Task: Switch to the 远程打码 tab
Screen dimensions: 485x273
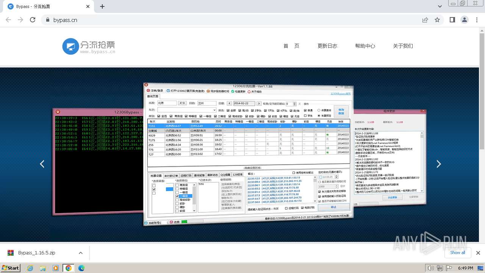Action: point(186,176)
